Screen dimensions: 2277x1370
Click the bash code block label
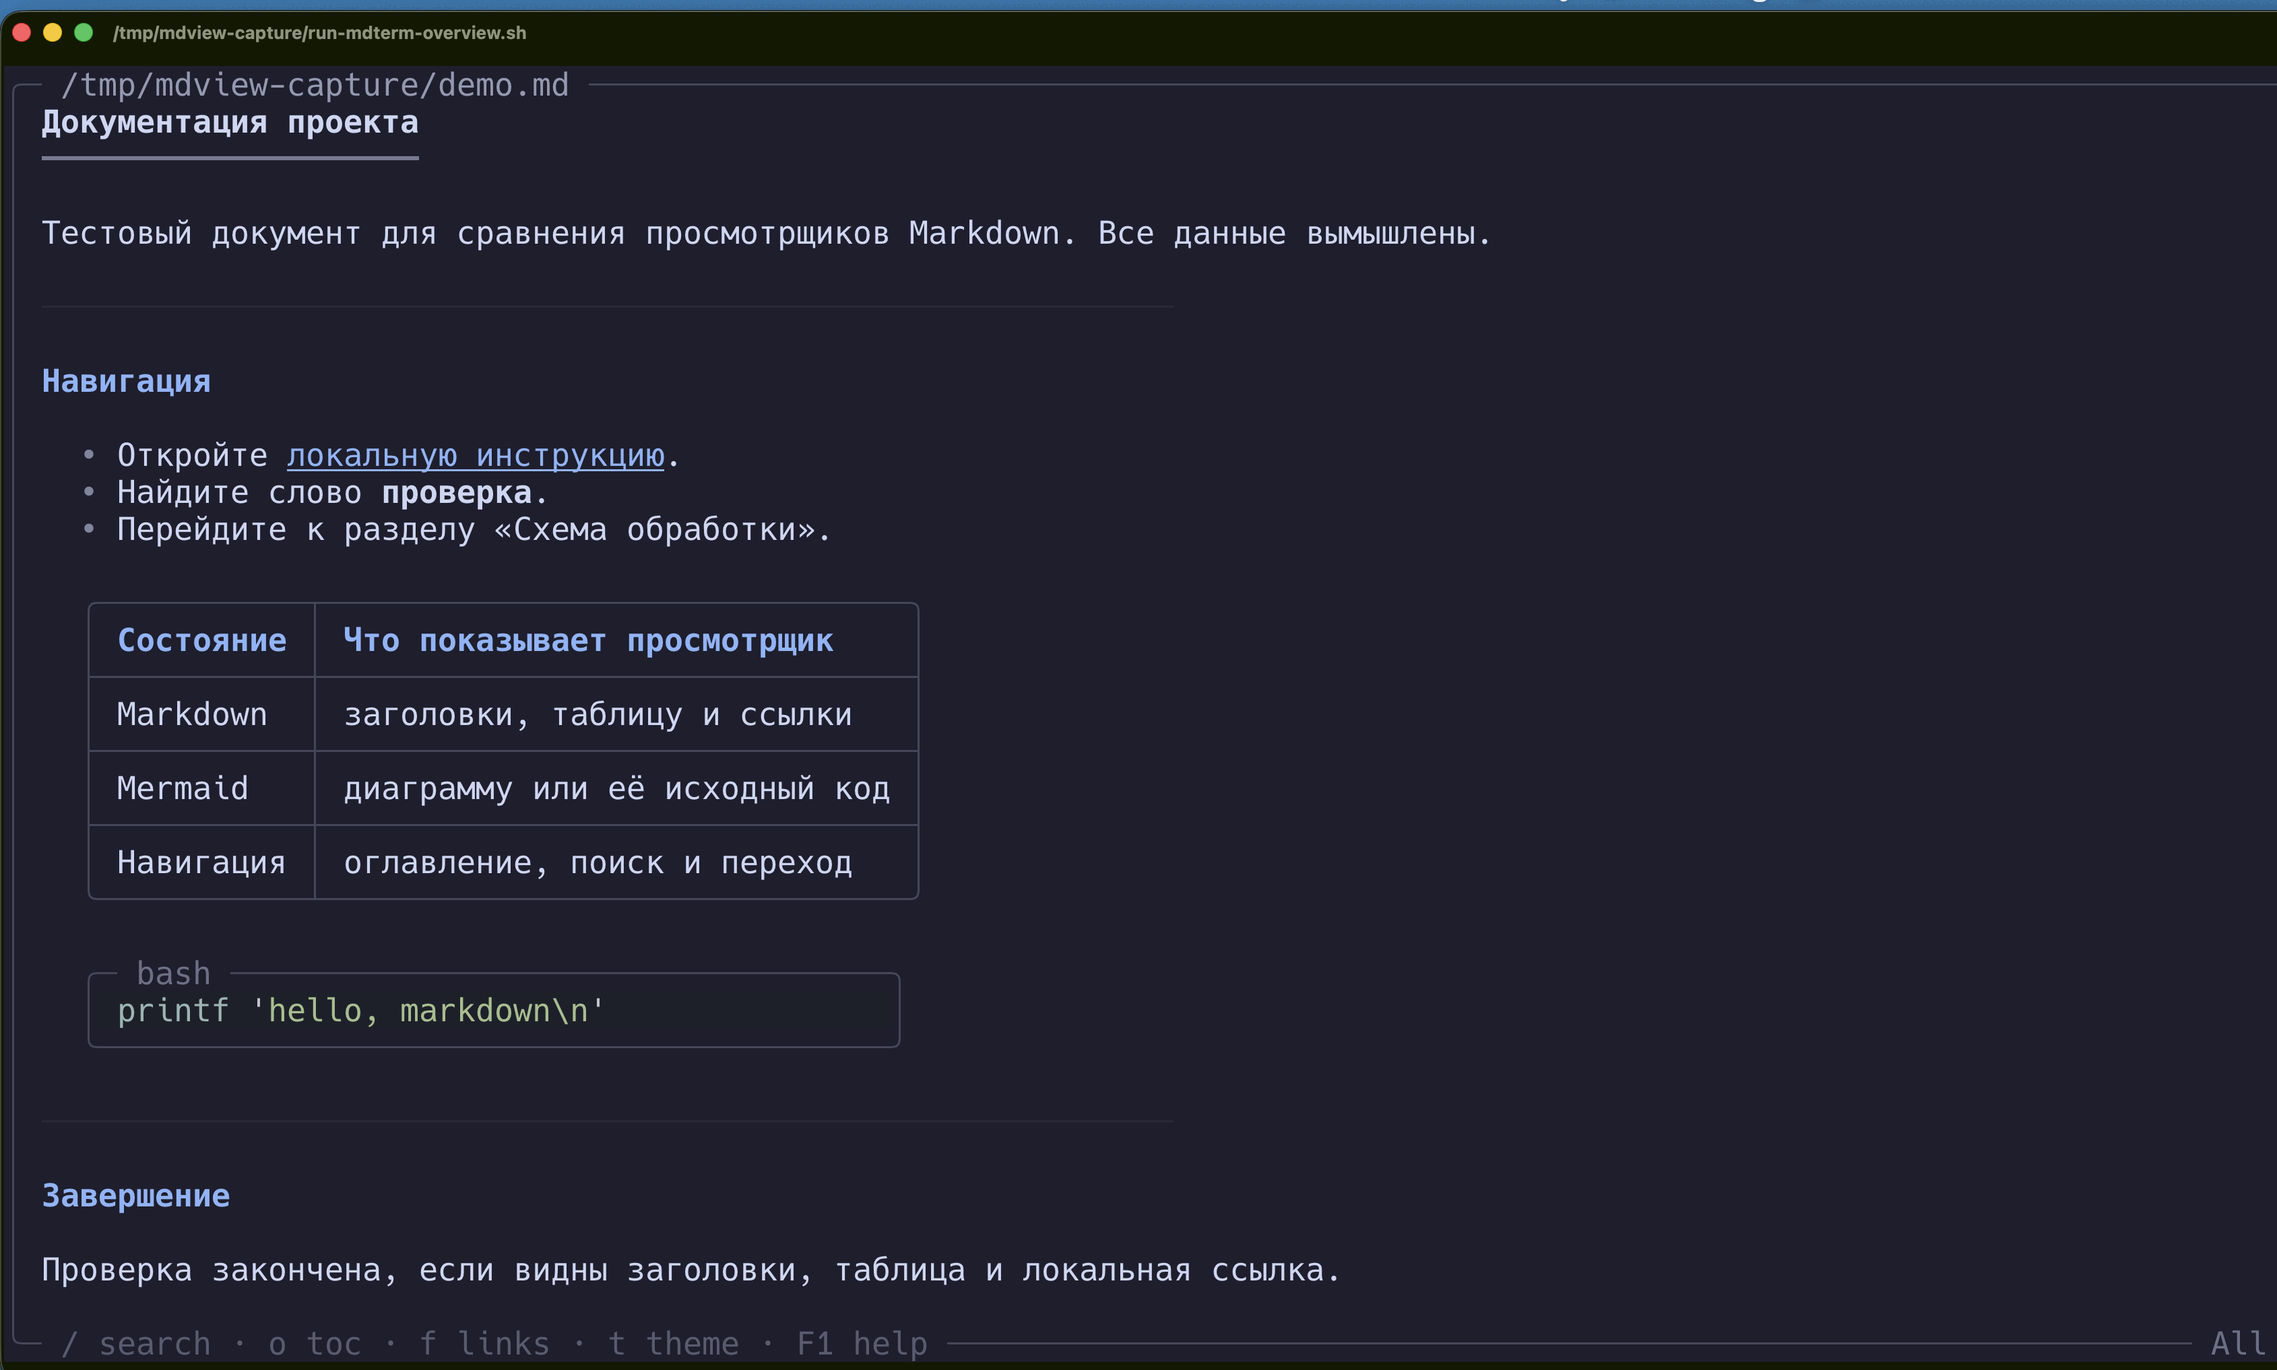click(x=174, y=974)
